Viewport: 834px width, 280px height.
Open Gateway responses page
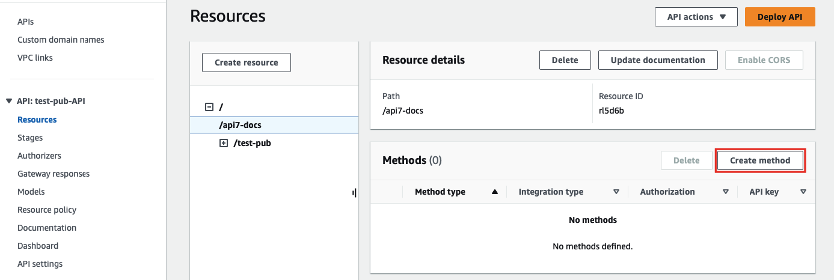[54, 174]
